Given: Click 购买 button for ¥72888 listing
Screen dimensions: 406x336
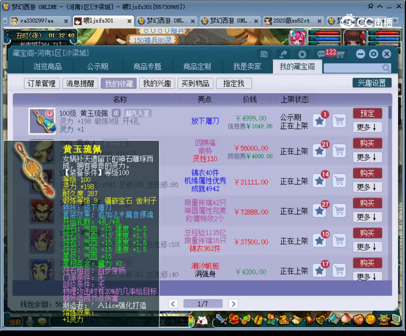Looking at the screenshot, I should coord(367,203).
